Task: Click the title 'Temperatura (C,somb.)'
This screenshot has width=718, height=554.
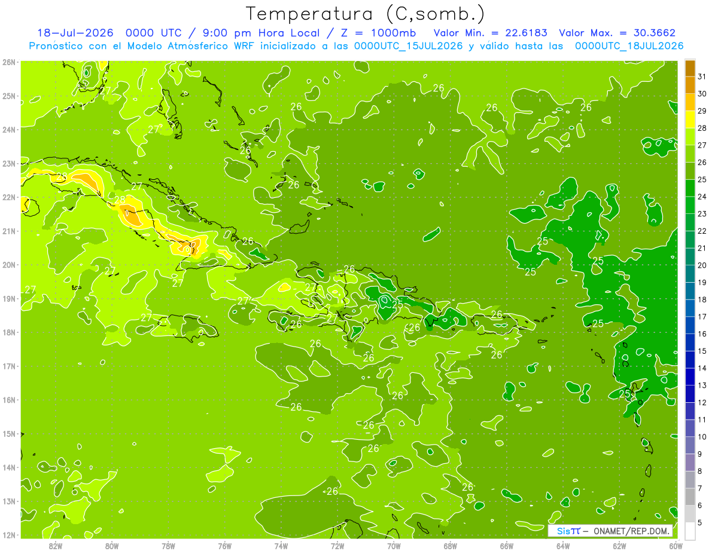Action: click(x=366, y=14)
